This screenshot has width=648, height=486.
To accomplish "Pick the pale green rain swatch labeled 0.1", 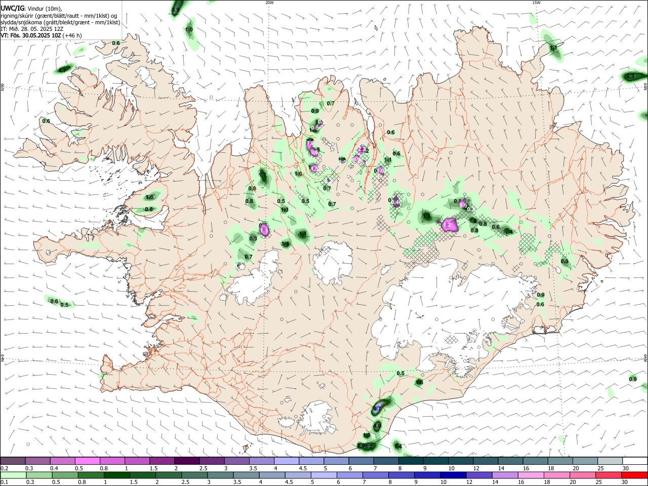I will pyautogui.click(x=13, y=475).
